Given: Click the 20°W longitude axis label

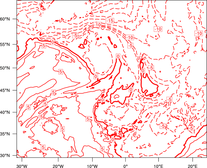Looking at the screenshot, I should [58, 166].
